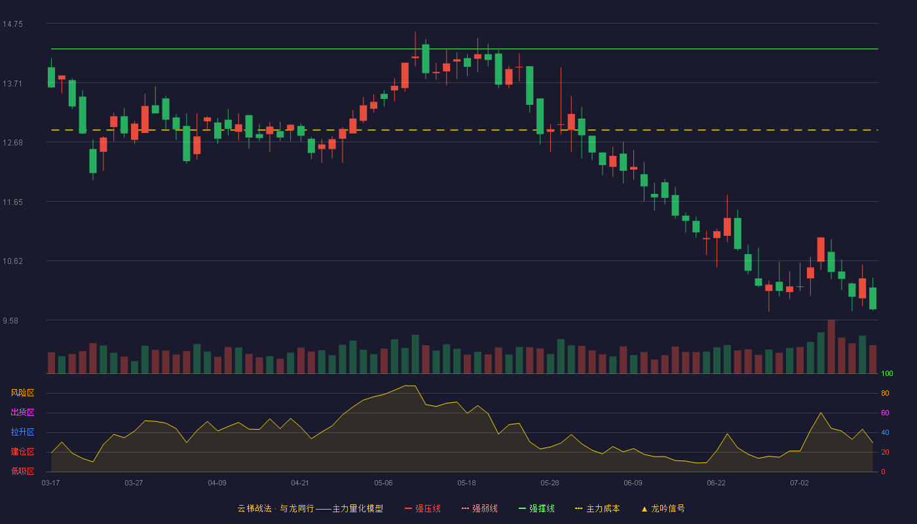Click the 05-28 date label
Image resolution: width=917 pixels, height=524 pixels.
tap(550, 483)
